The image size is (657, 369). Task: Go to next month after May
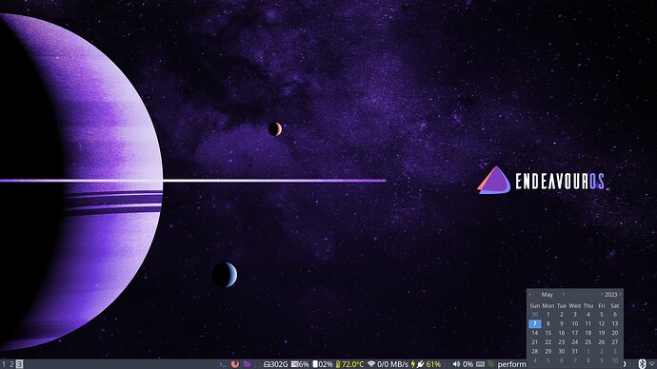coord(563,295)
